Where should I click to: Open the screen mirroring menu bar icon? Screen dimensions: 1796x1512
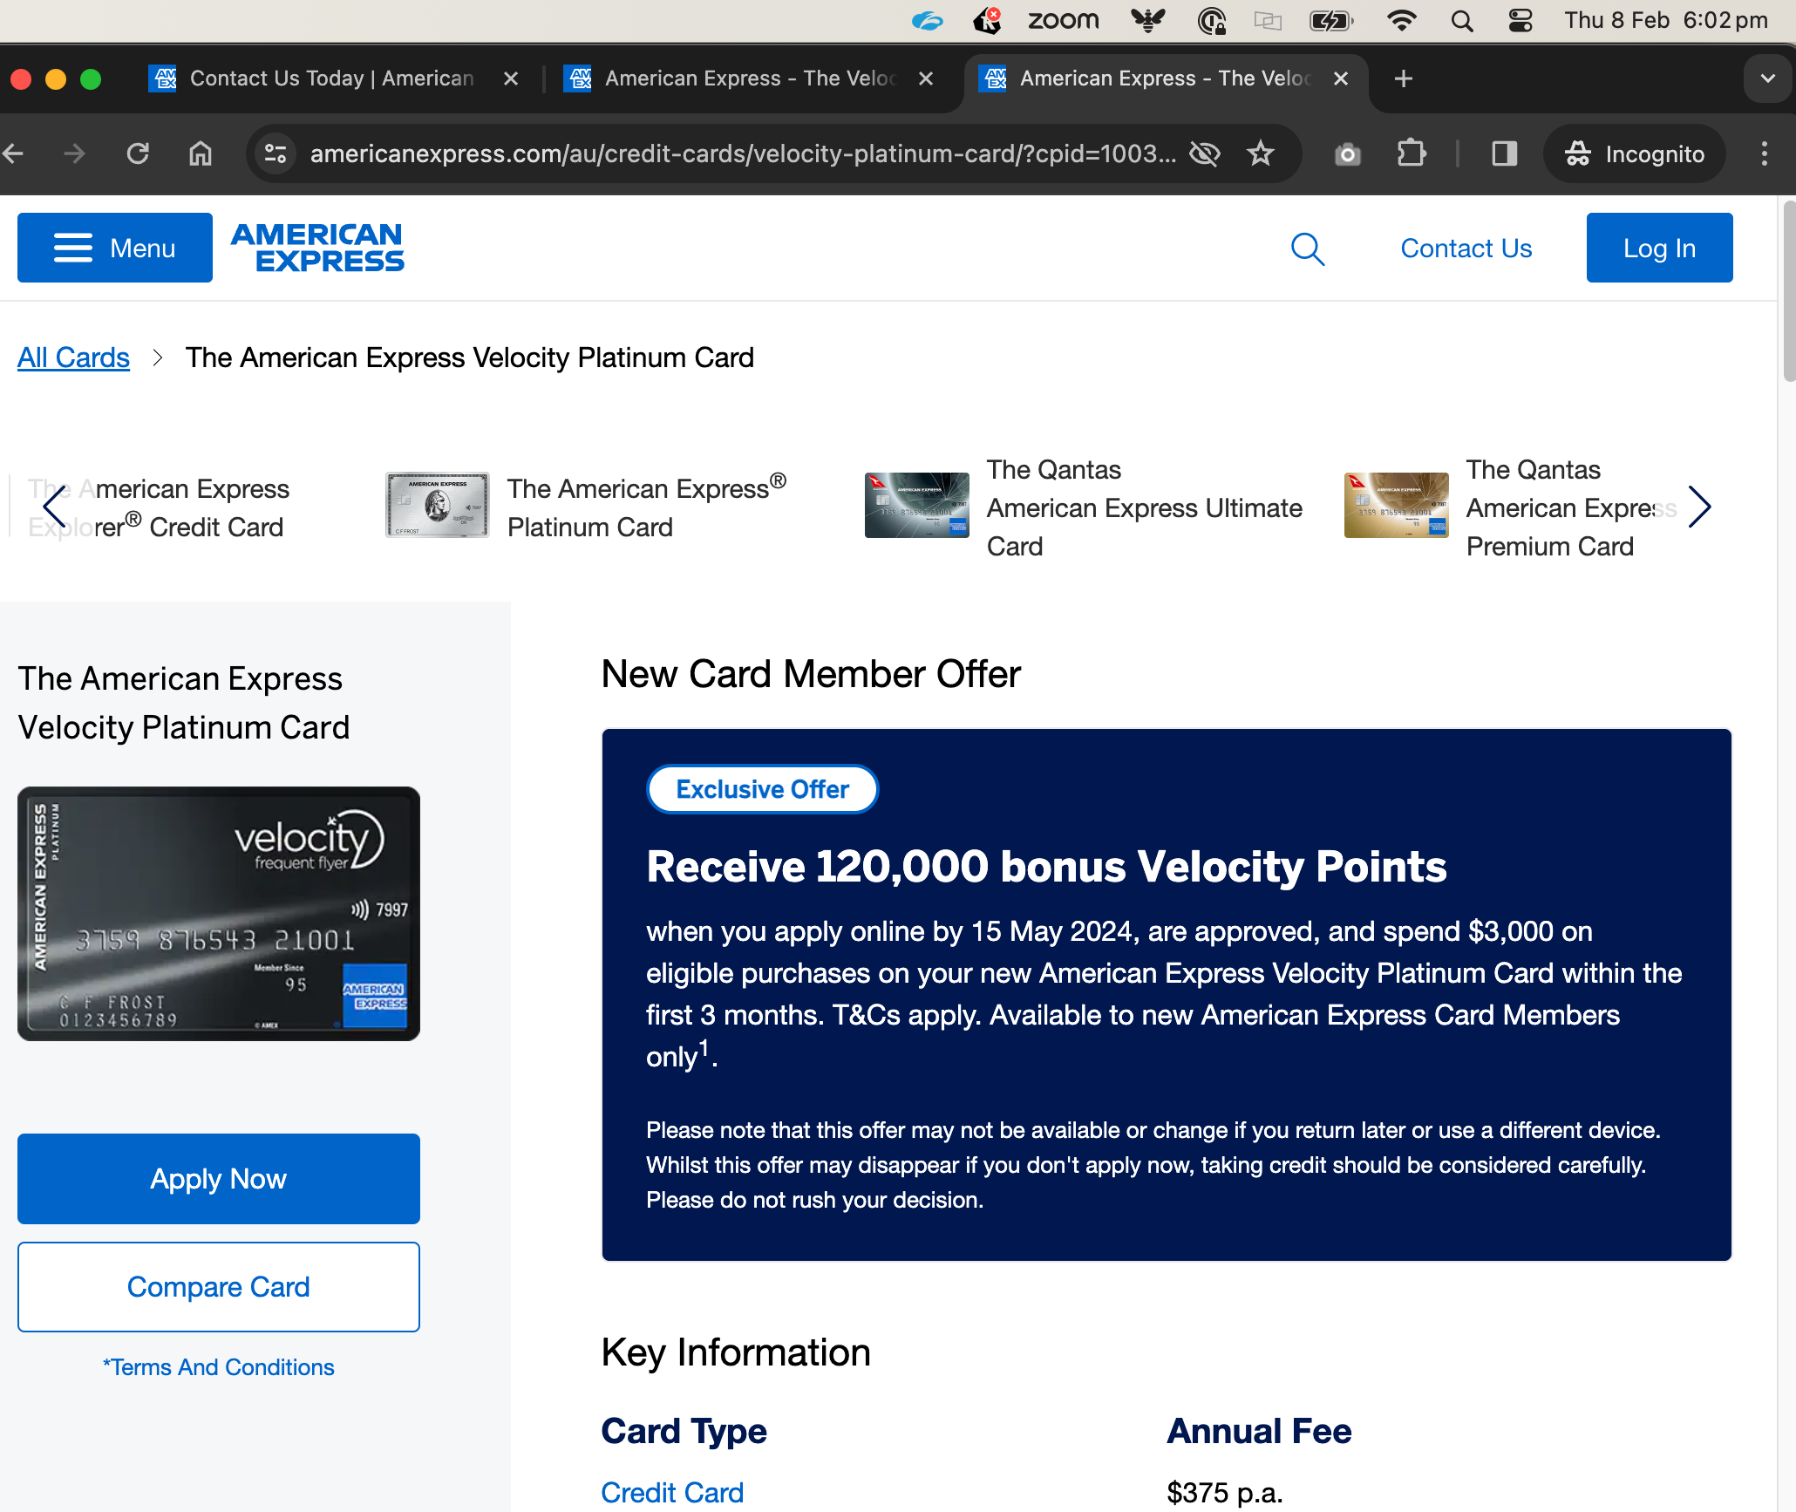pos(1268,20)
